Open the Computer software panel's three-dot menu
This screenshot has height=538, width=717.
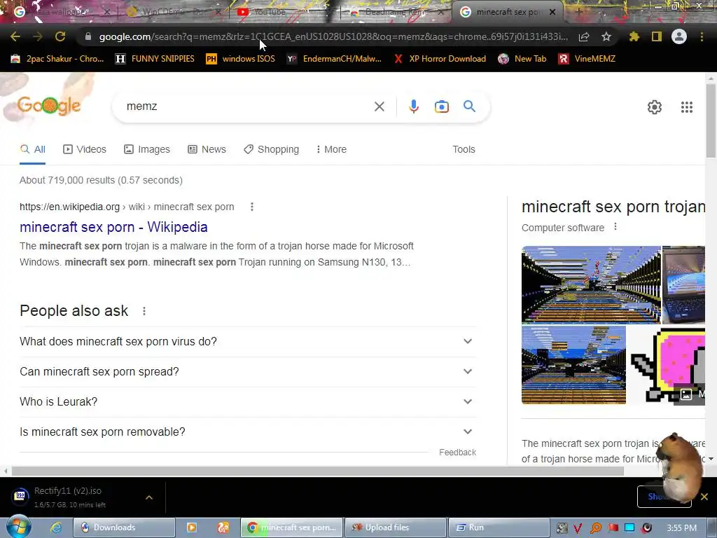pos(615,227)
